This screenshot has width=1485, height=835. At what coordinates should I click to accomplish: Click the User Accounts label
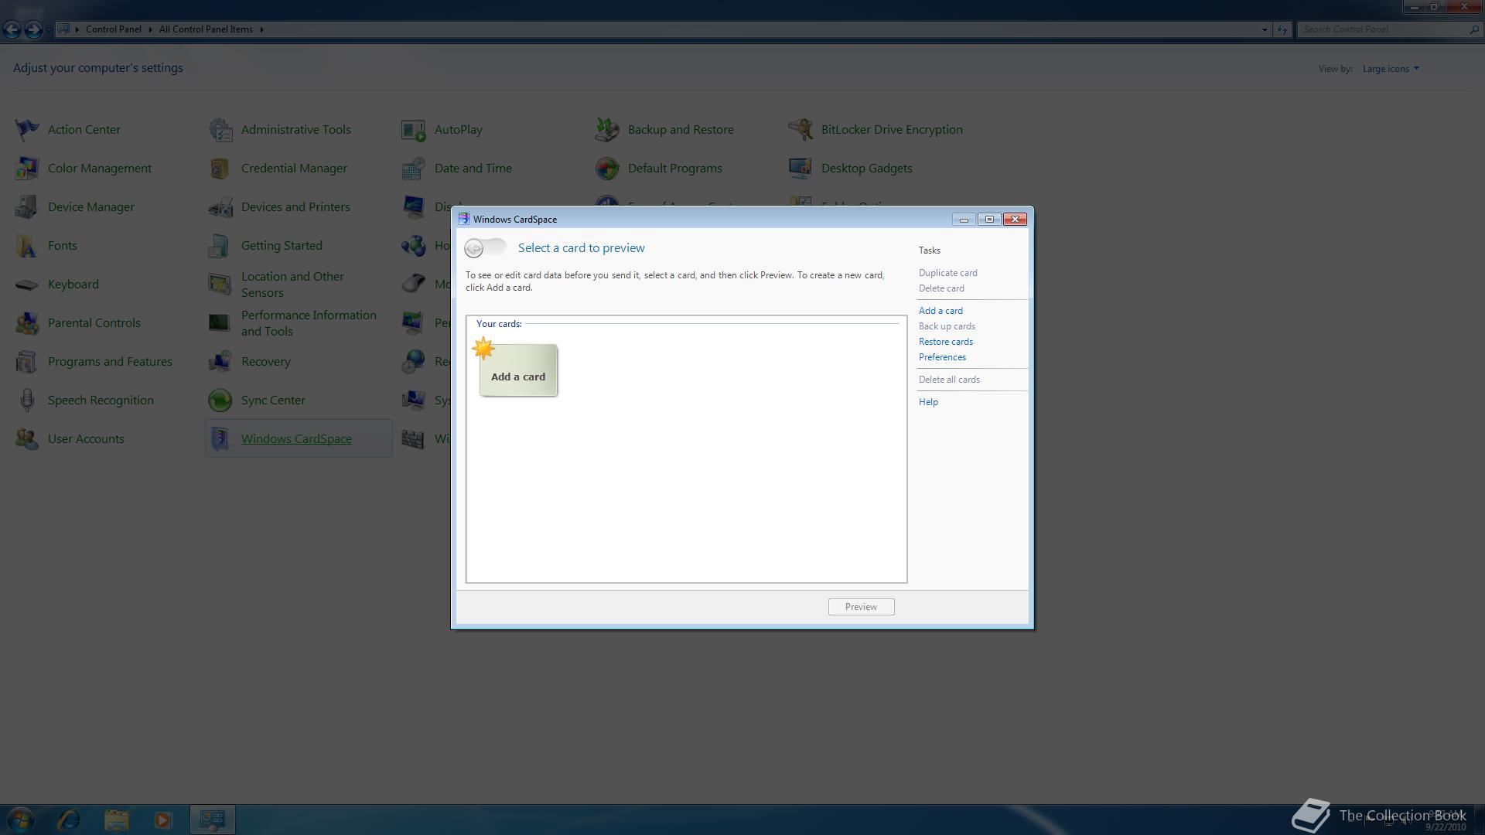86,438
